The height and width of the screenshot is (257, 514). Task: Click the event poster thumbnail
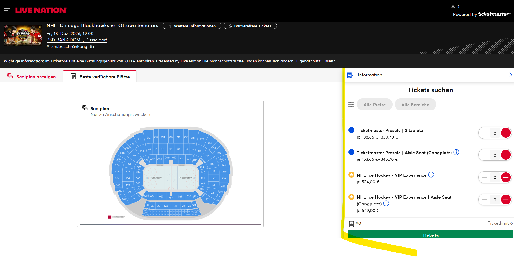23,36
